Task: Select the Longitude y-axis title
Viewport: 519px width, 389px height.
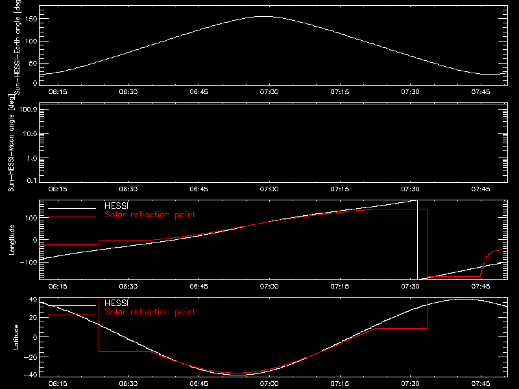Action: click(12, 240)
